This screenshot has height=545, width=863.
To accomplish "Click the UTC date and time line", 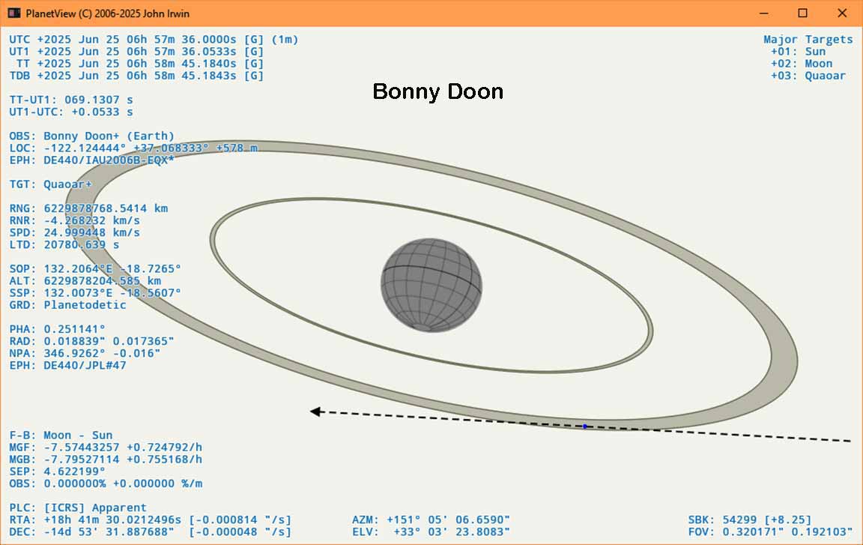I will tap(154, 40).
